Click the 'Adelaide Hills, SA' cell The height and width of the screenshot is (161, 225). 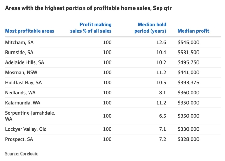24,63
